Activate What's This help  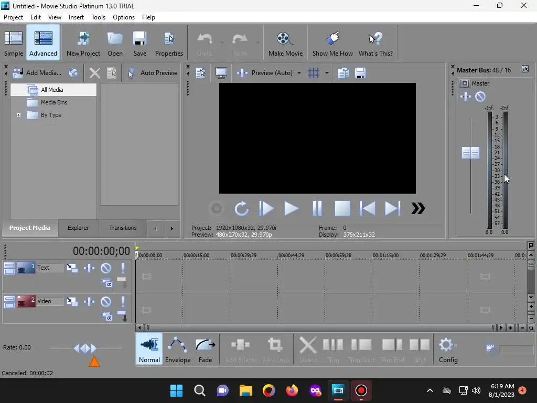tap(375, 43)
